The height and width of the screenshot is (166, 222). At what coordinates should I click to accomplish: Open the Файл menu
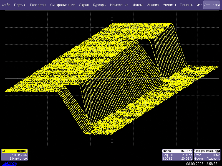(x=6, y=5)
